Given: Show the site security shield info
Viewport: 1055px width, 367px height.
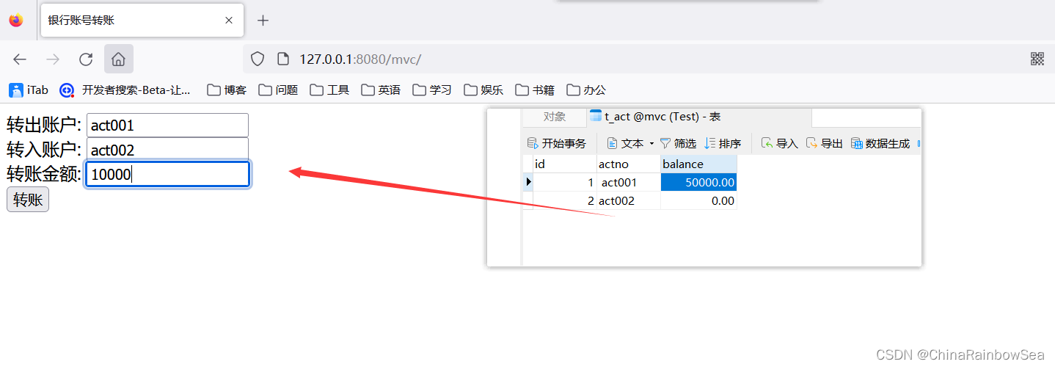Looking at the screenshot, I should coord(258,59).
